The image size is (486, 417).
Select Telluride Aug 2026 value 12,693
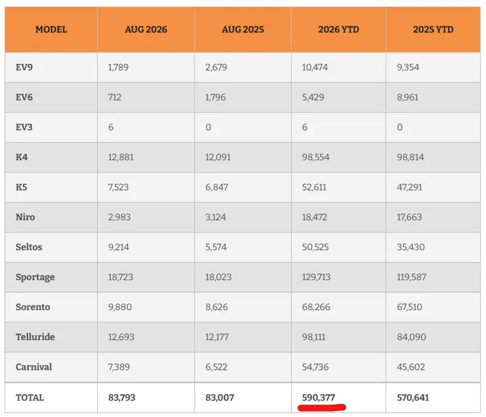121,337
